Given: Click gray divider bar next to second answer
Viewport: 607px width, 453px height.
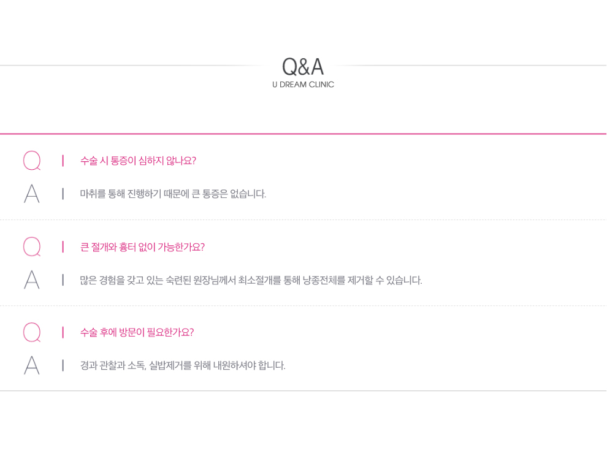Looking at the screenshot, I should click(63, 280).
